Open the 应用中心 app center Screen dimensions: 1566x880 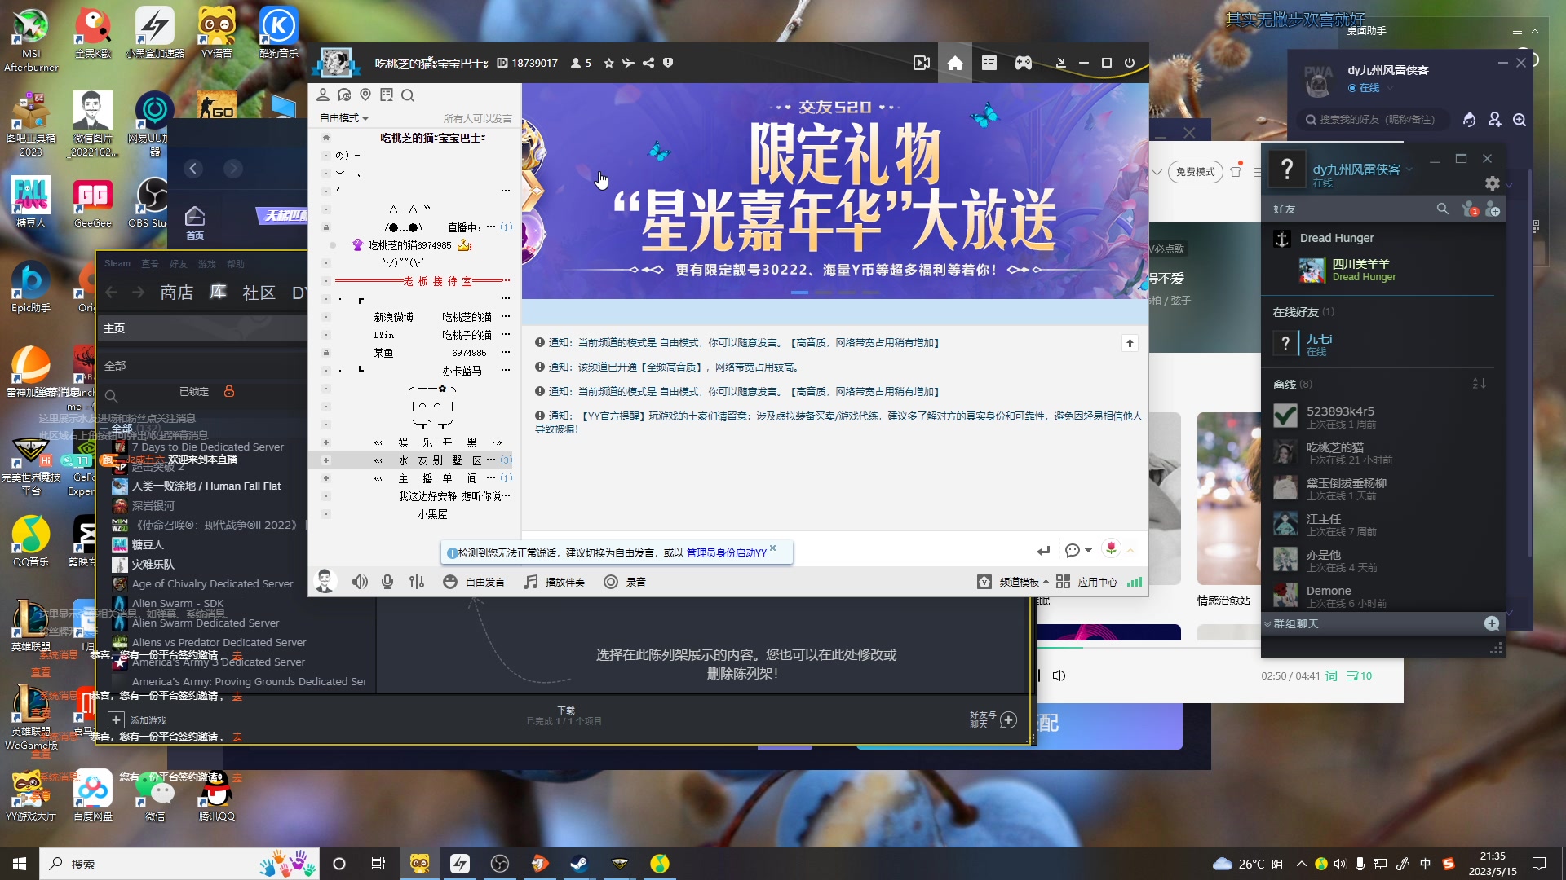point(1087,582)
